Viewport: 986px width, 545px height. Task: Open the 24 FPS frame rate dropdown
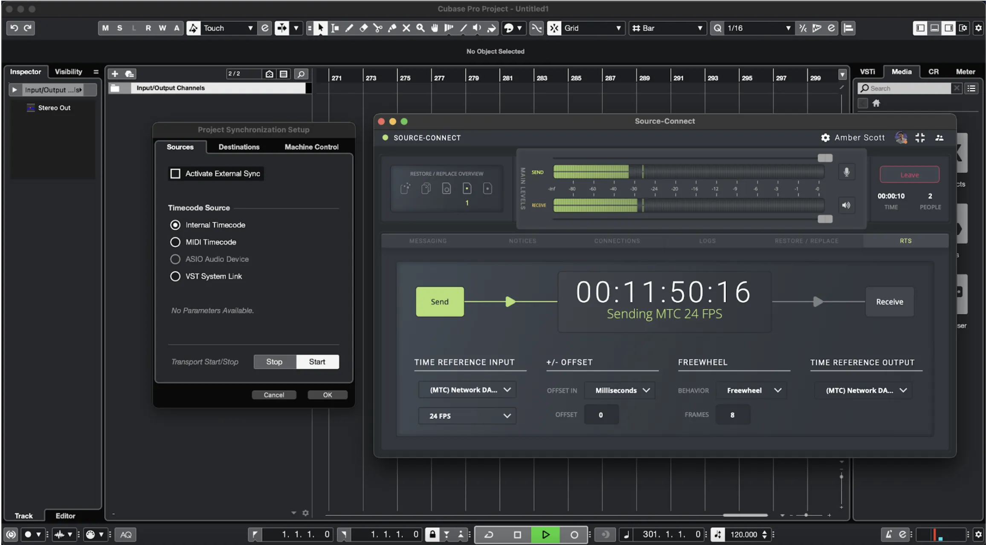pos(467,416)
